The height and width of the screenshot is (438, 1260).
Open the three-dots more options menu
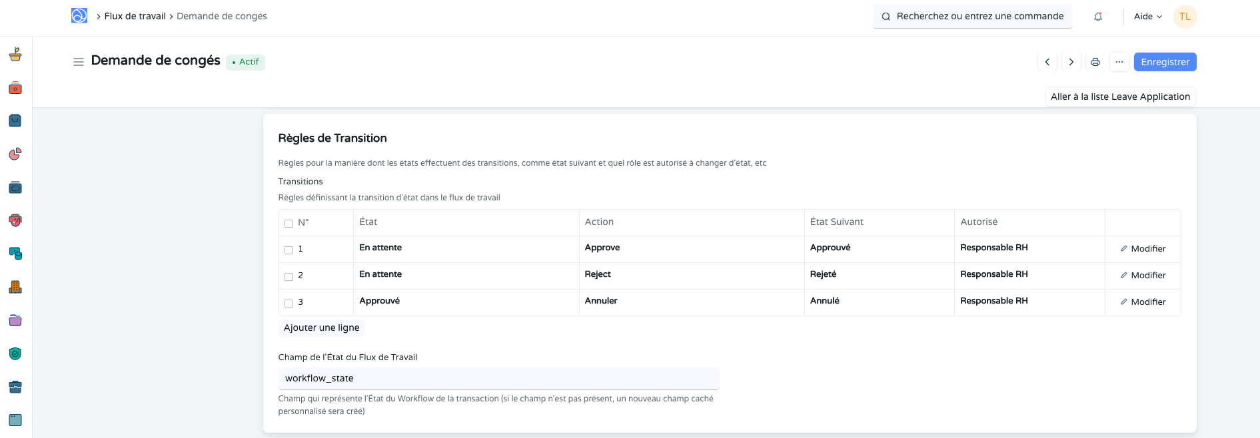point(1119,62)
